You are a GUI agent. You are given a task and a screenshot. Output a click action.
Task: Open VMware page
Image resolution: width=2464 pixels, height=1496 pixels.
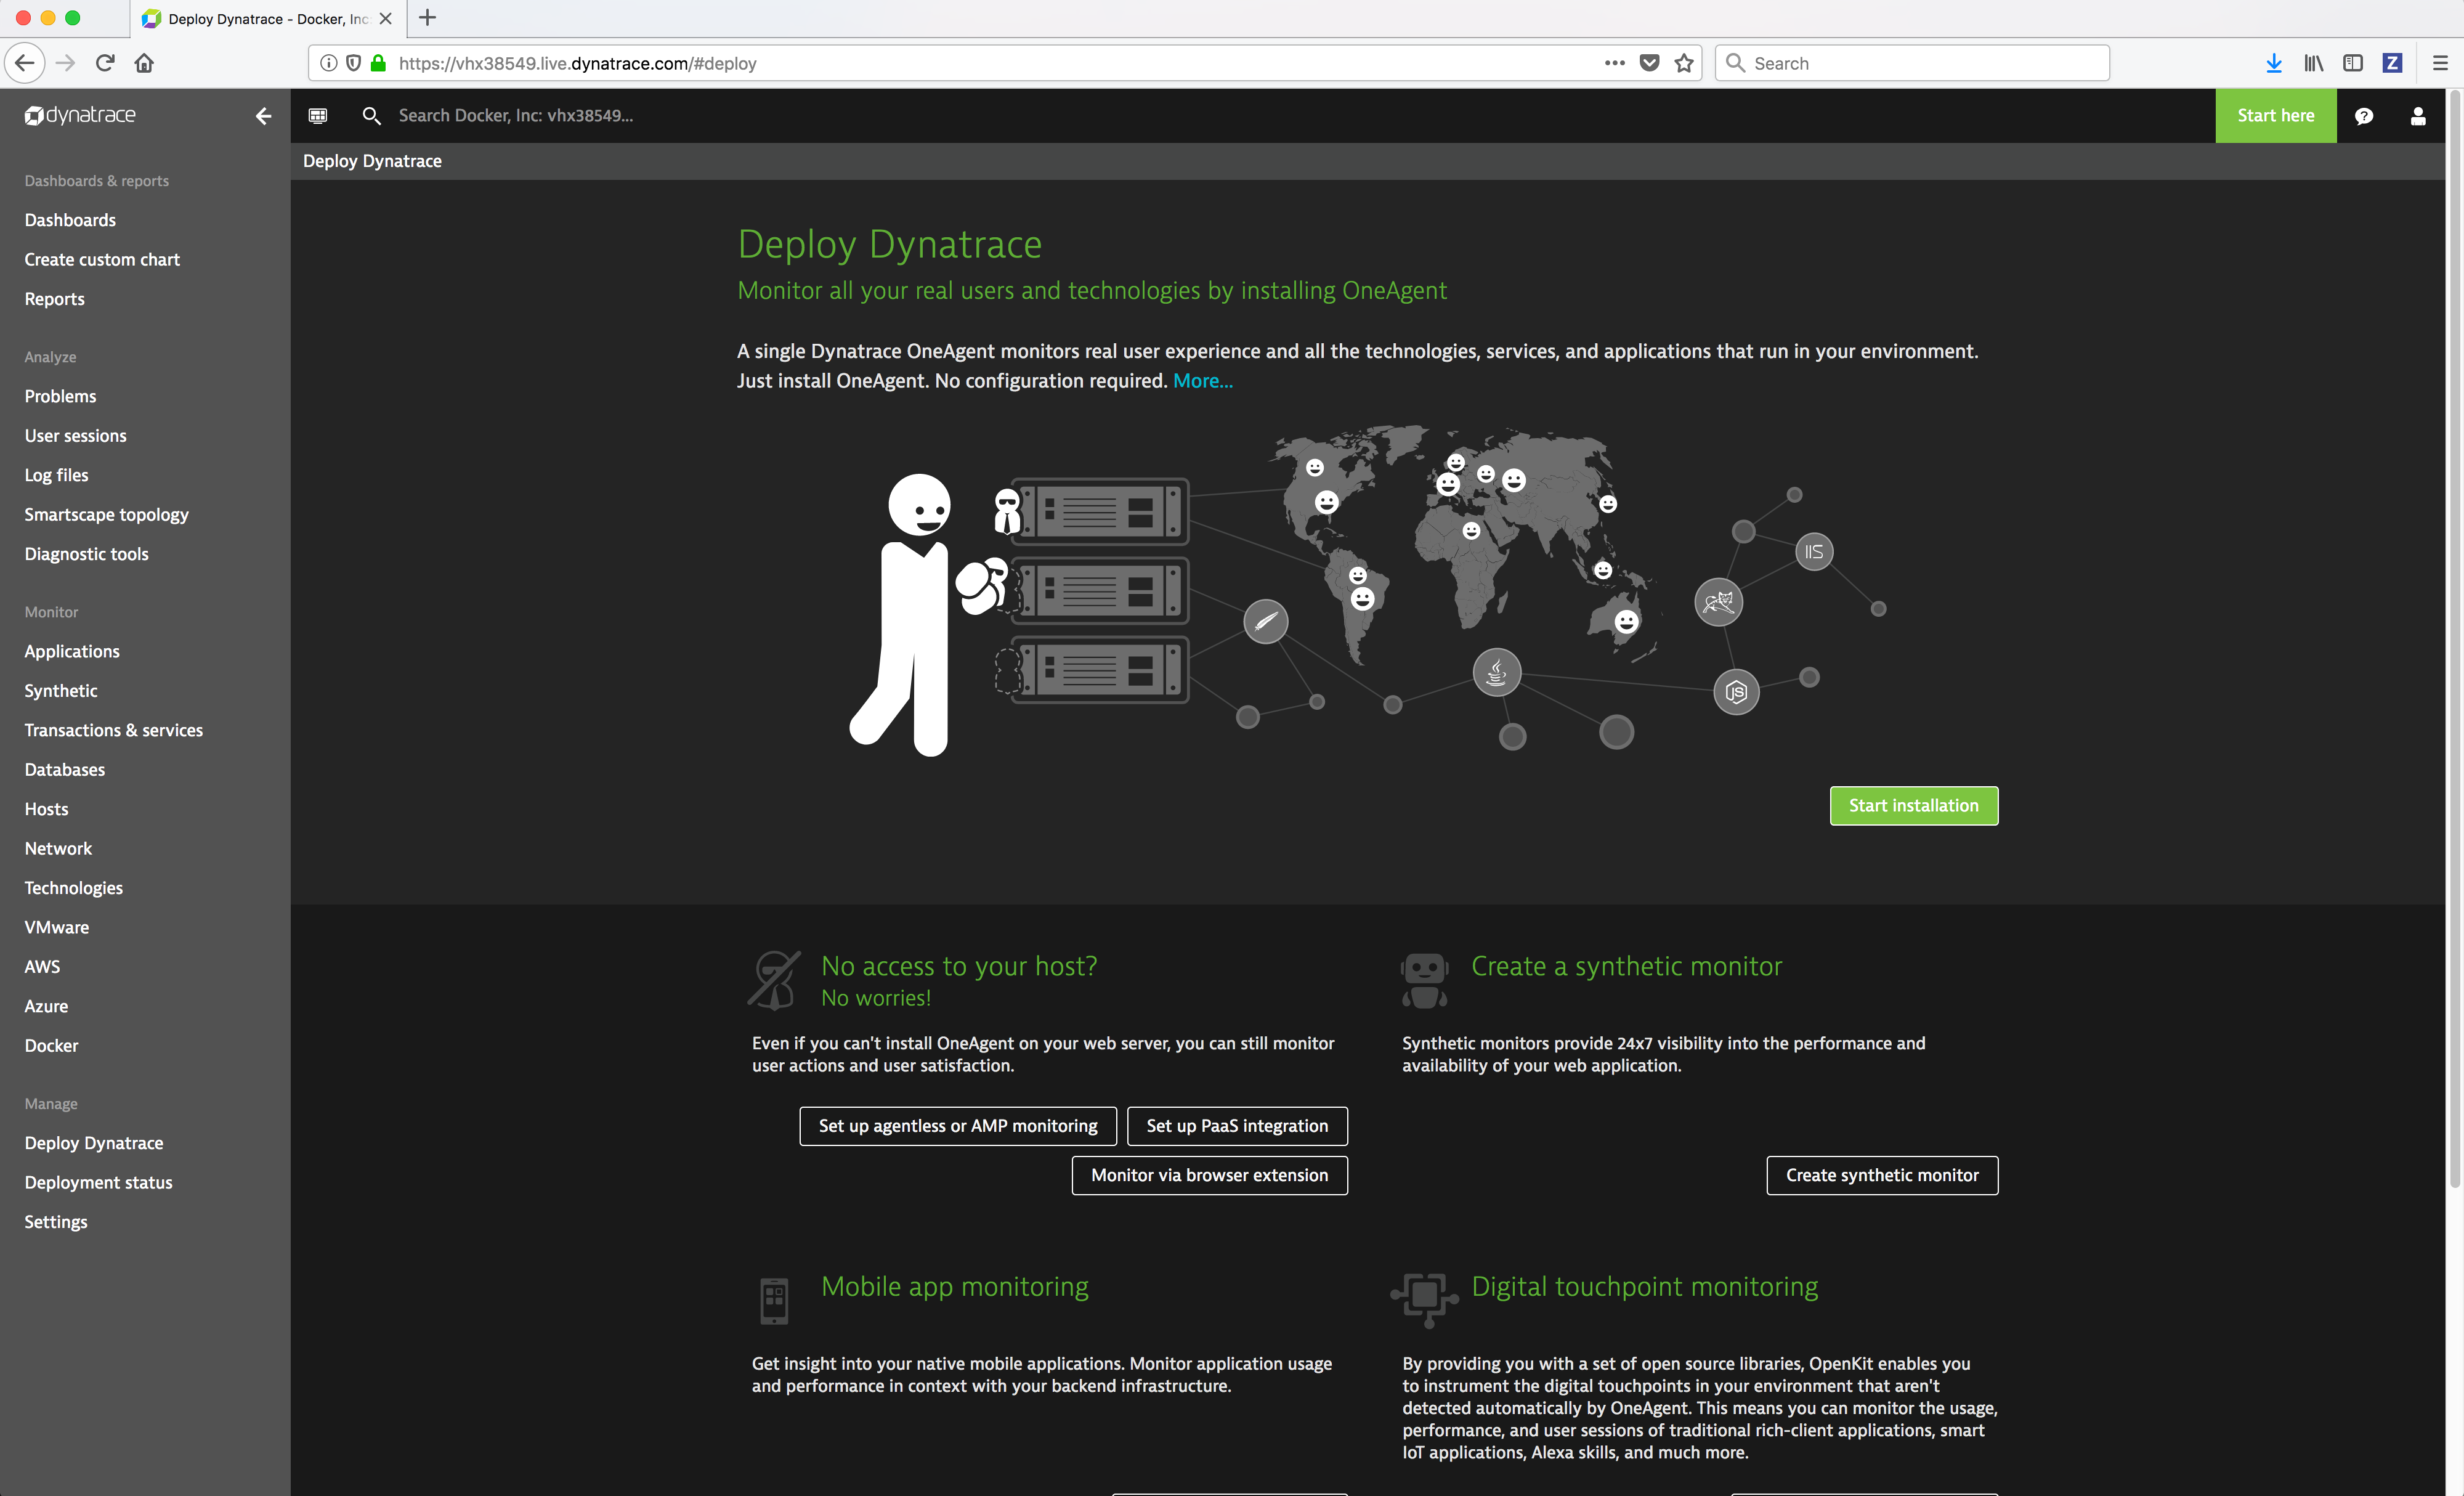[56, 927]
